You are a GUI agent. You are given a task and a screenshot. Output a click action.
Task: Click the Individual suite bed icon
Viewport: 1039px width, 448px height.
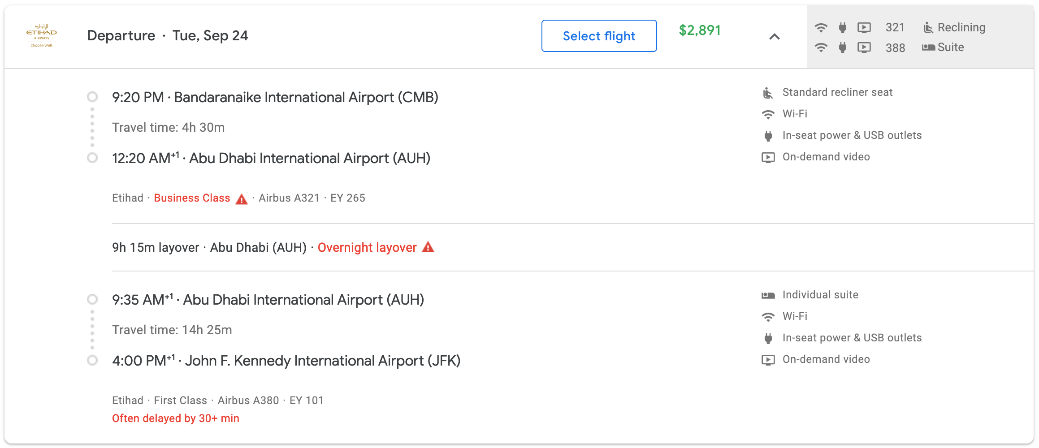point(768,295)
